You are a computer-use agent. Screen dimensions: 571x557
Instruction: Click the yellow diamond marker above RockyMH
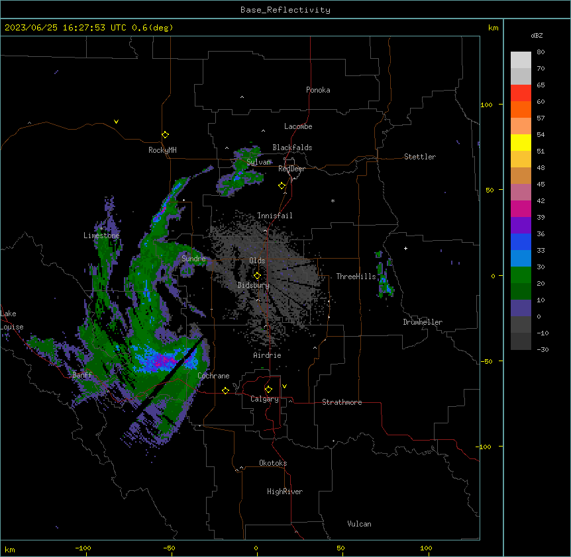click(x=165, y=135)
